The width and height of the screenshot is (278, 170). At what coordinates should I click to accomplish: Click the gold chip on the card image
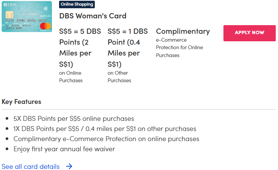pyautogui.click(x=9, y=15)
